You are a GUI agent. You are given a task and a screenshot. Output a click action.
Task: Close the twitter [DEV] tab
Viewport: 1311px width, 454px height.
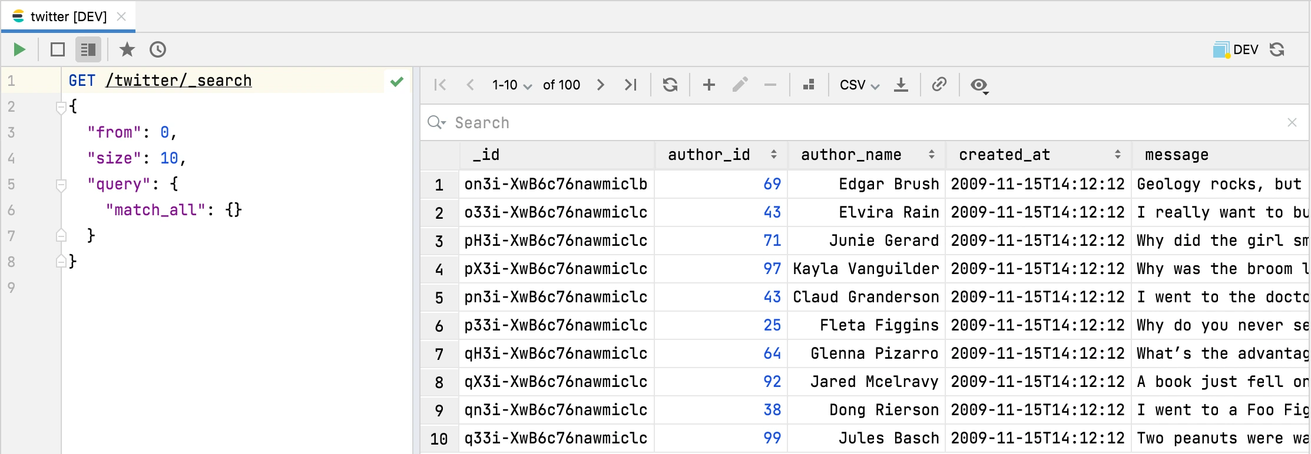click(x=121, y=16)
